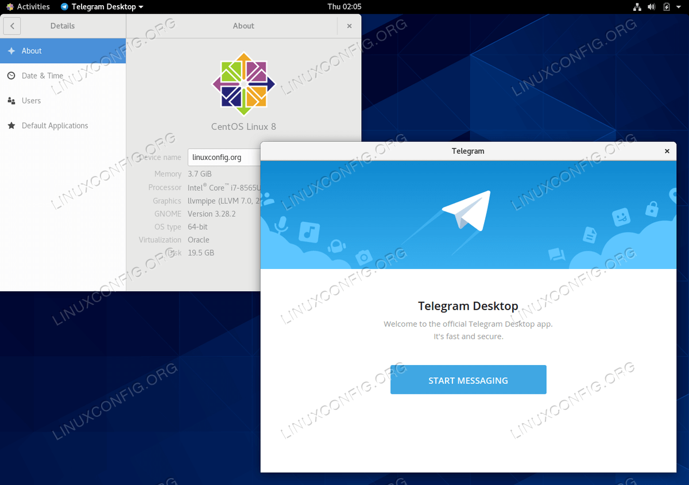Click the document icon in Telegram banner
Screen dimensions: 689x485
point(590,234)
